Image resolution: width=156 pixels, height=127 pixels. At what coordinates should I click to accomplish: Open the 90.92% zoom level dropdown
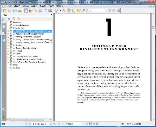(80, 124)
